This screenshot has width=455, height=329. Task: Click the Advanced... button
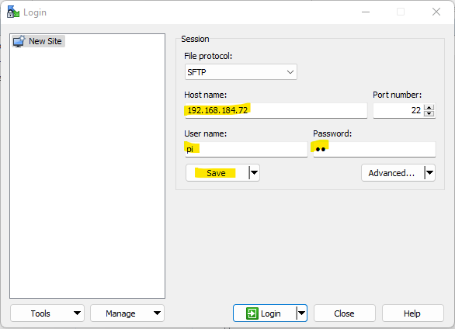point(393,173)
